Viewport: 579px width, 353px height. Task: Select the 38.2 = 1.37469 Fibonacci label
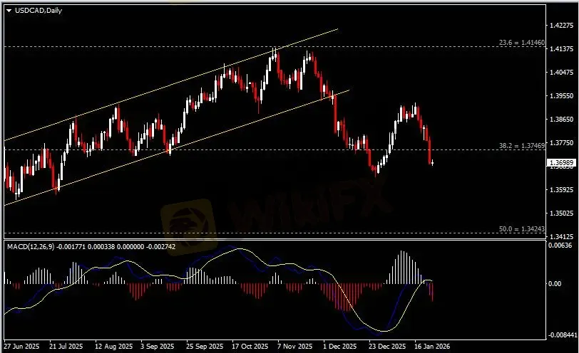click(x=522, y=146)
